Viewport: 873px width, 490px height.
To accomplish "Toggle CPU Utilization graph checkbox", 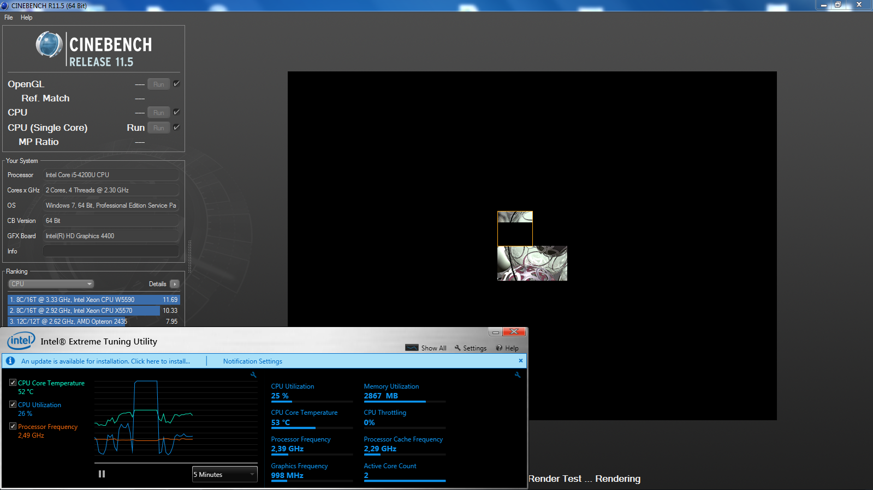I will coord(13,404).
